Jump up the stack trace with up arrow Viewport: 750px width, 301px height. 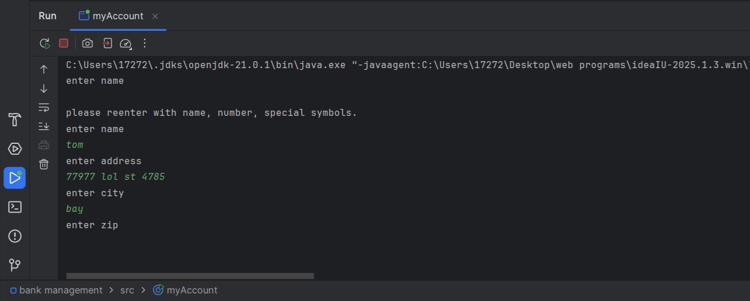coord(44,69)
